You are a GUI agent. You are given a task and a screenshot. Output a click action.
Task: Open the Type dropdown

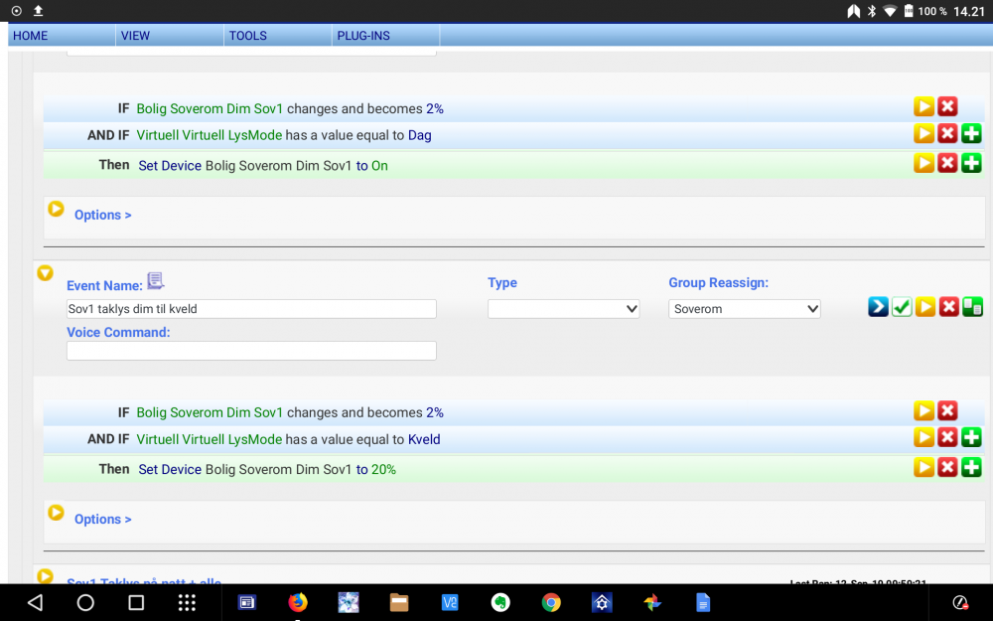(563, 309)
